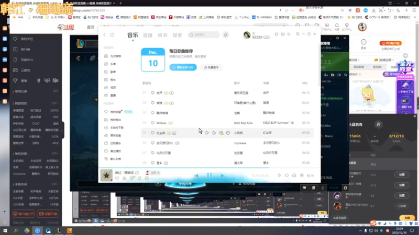Seek using the song progress bar
Image resolution: width=419 pixels, height=235 pixels.
(210, 168)
